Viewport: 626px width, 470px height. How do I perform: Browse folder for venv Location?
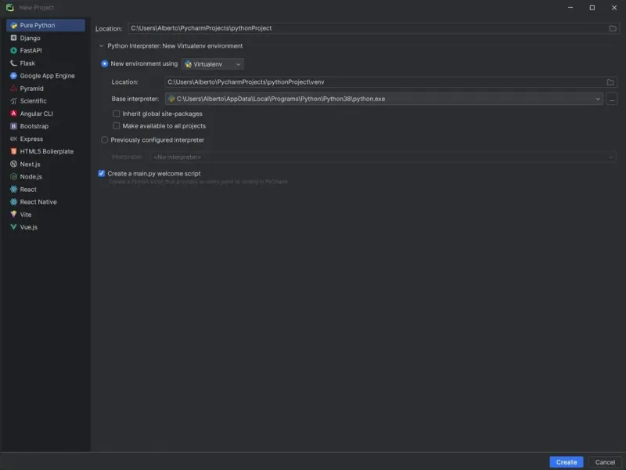point(610,82)
